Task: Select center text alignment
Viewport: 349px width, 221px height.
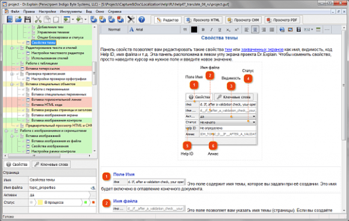Action: click(x=255, y=30)
